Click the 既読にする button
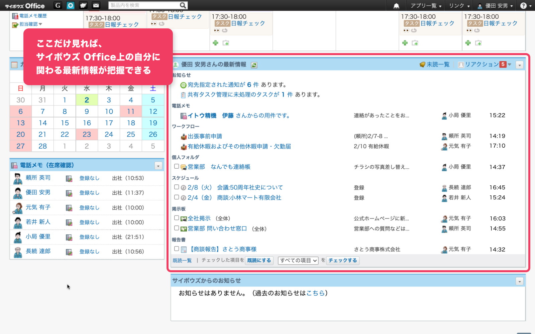This screenshot has width=535, height=334. pos(259,261)
